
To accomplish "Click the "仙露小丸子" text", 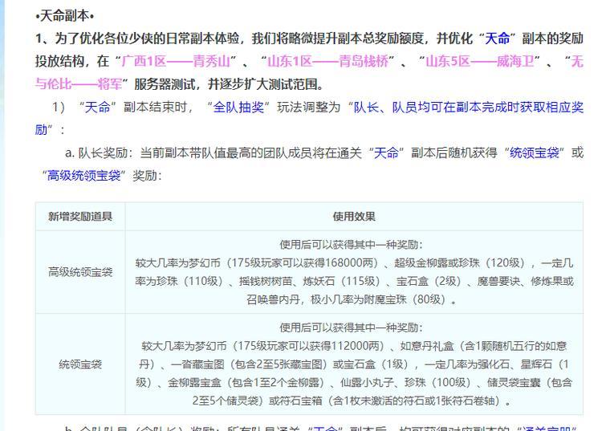I will 367,382.
